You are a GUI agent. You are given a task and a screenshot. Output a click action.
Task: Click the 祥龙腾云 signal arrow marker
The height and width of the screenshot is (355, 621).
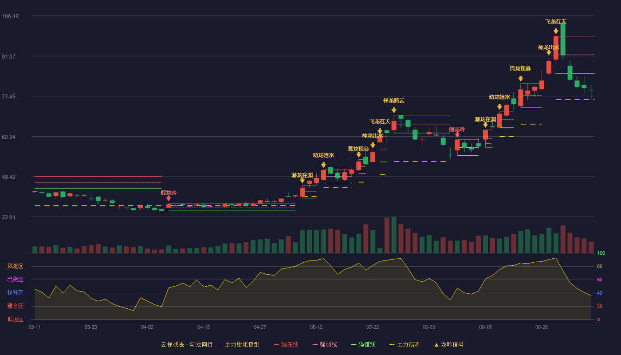click(394, 110)
